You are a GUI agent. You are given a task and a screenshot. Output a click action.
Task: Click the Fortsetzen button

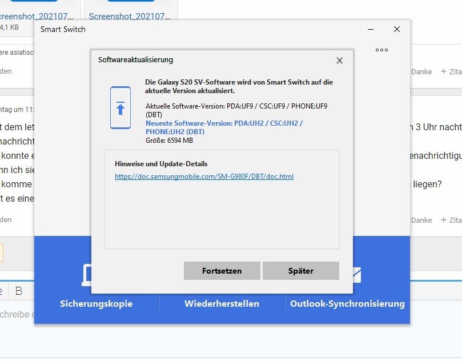coord(222,271)
